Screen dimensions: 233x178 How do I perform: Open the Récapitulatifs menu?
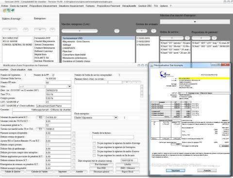[129, 6]
